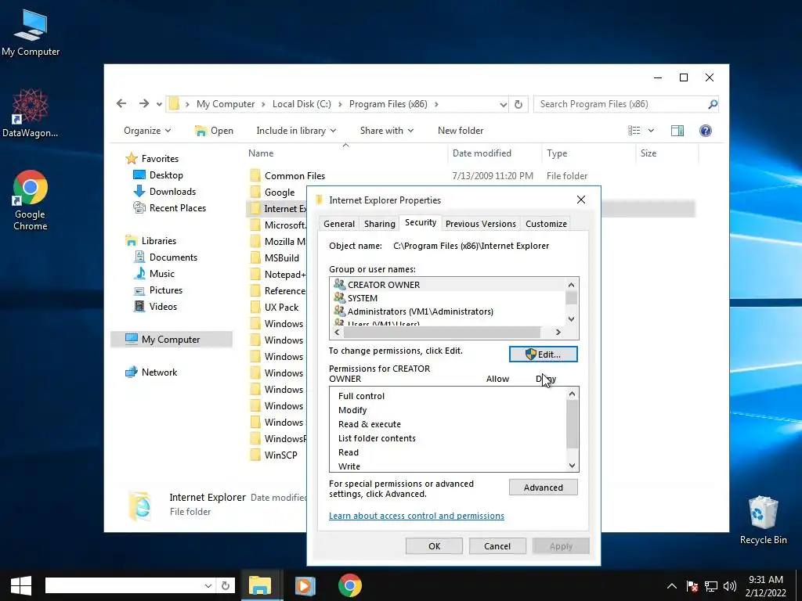Open DataWagon desktop shortcut icon
Image resolution: width=802 pixels, height=601 pixels.
tap(30, 113)
